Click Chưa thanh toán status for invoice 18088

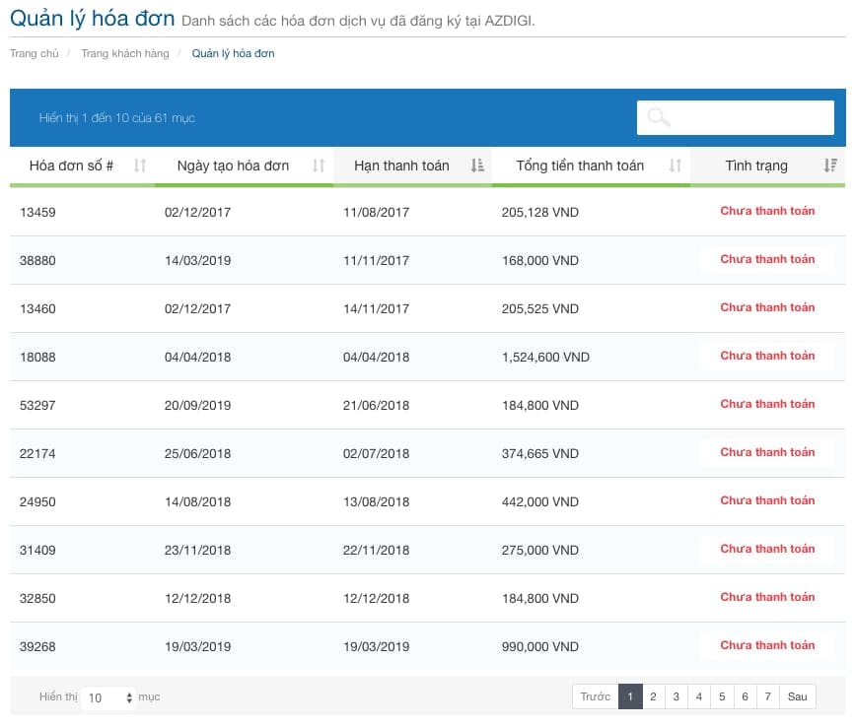point(767,356)
